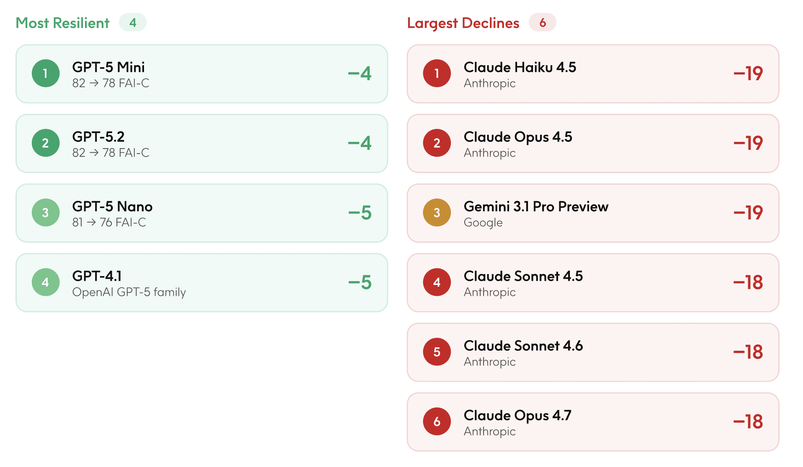Image resolution: width=803 pixels, height=467 pixels.
Task: Click the rank 3 badge beside GPT-5 Nano
Action: (46, 213)
